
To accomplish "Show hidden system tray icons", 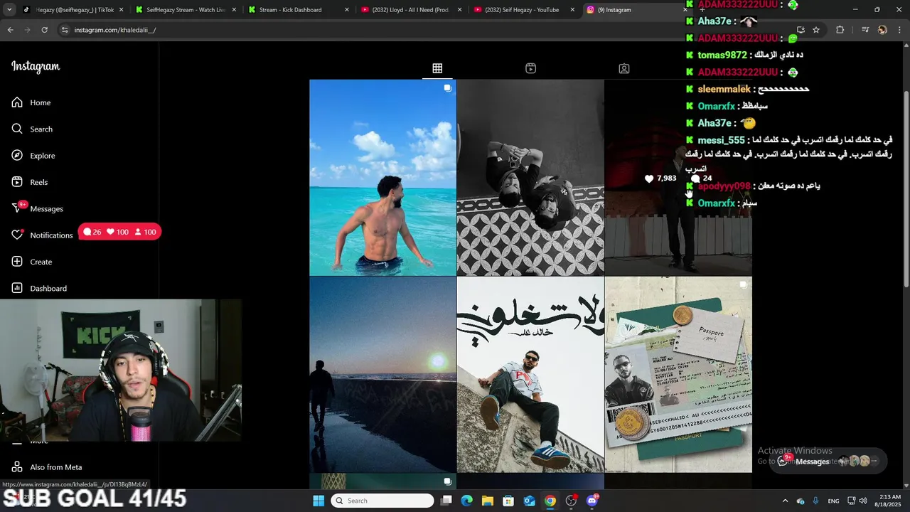I will click(785, 501).
